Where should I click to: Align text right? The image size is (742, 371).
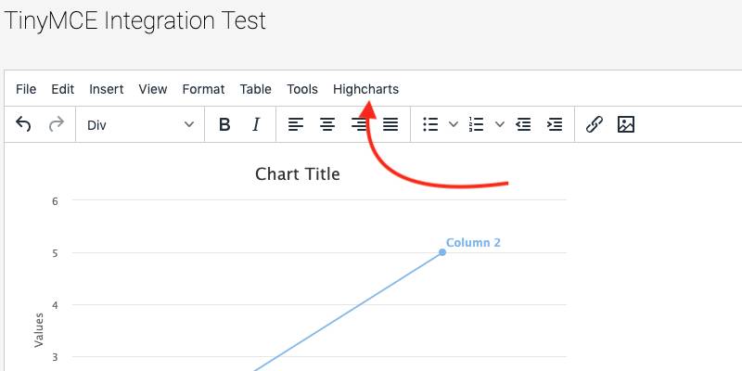[x=359, y=124]
